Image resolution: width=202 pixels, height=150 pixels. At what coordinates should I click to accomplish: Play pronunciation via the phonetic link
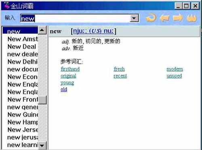pos(93,31)
